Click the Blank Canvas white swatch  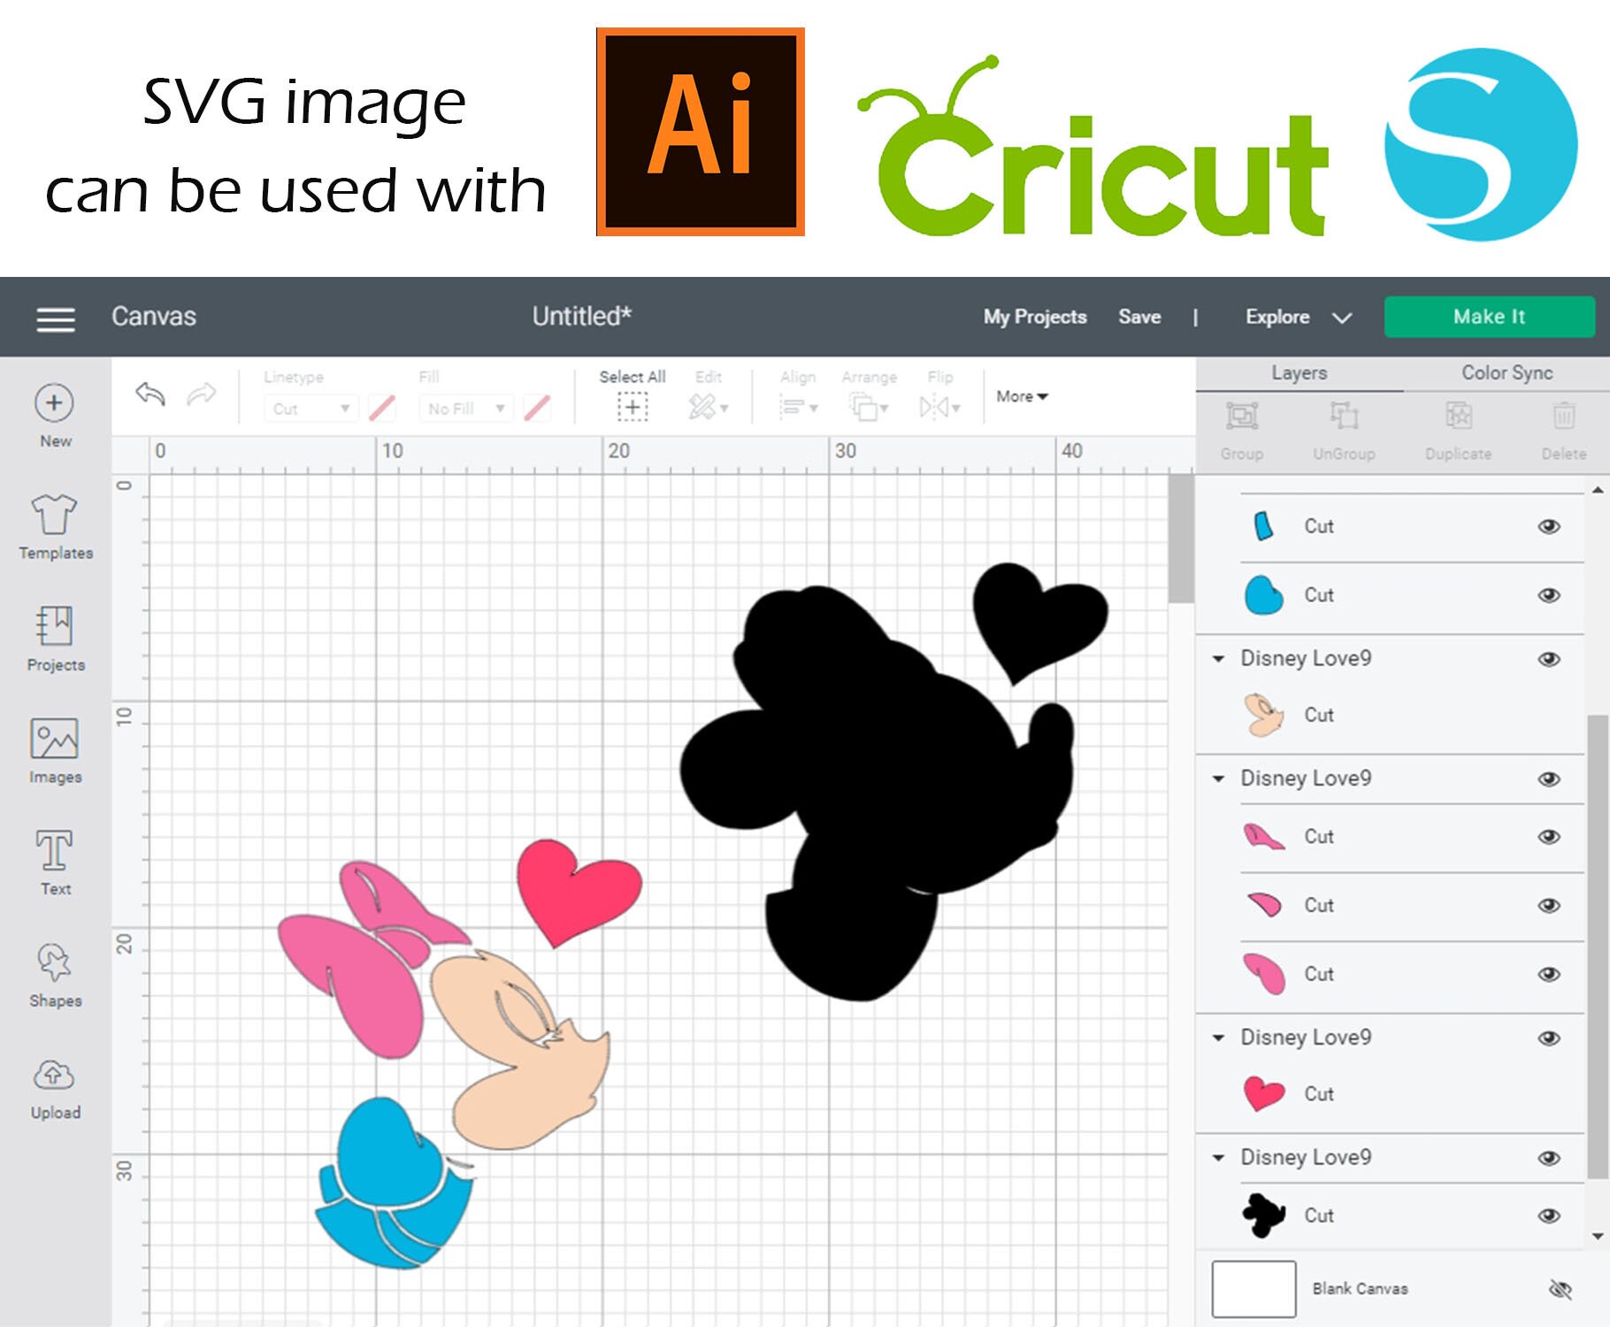coord(1253,1289)
